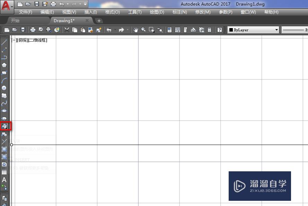Screen dimensions: 308x206
Task: Open the 工具(T) menu
Action: click(x=135, y=12)
